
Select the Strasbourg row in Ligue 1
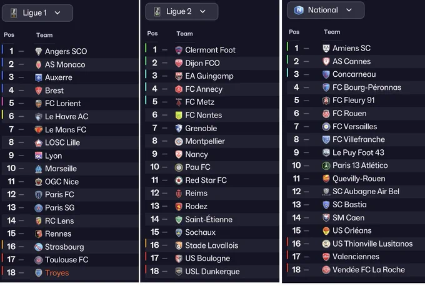[70, 247]
